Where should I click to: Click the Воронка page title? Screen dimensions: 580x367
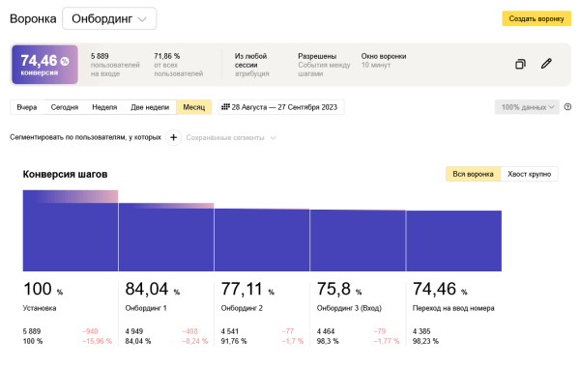click(x=33, y=18)
